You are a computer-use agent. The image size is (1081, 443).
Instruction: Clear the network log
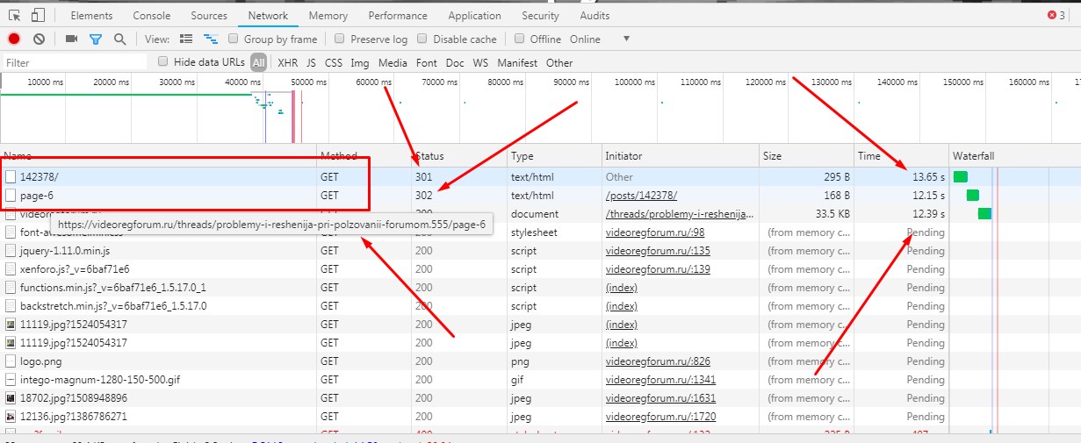39,39
